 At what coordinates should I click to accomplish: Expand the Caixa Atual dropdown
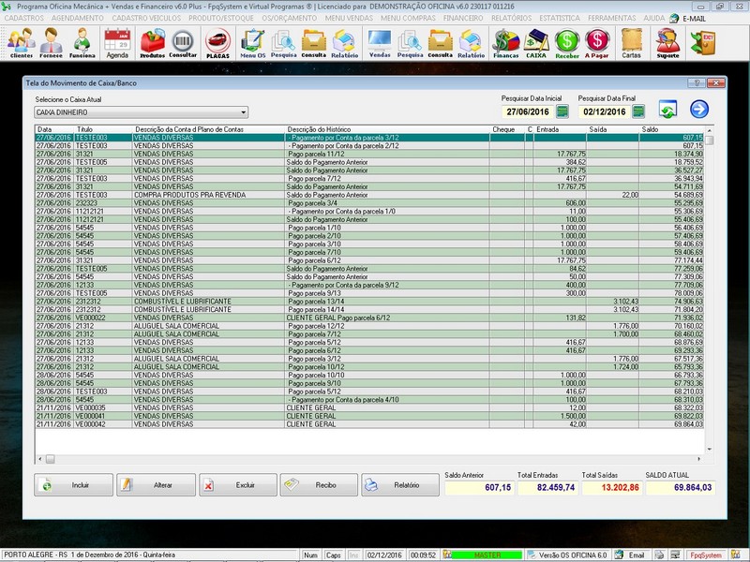[x=244, y=112]
